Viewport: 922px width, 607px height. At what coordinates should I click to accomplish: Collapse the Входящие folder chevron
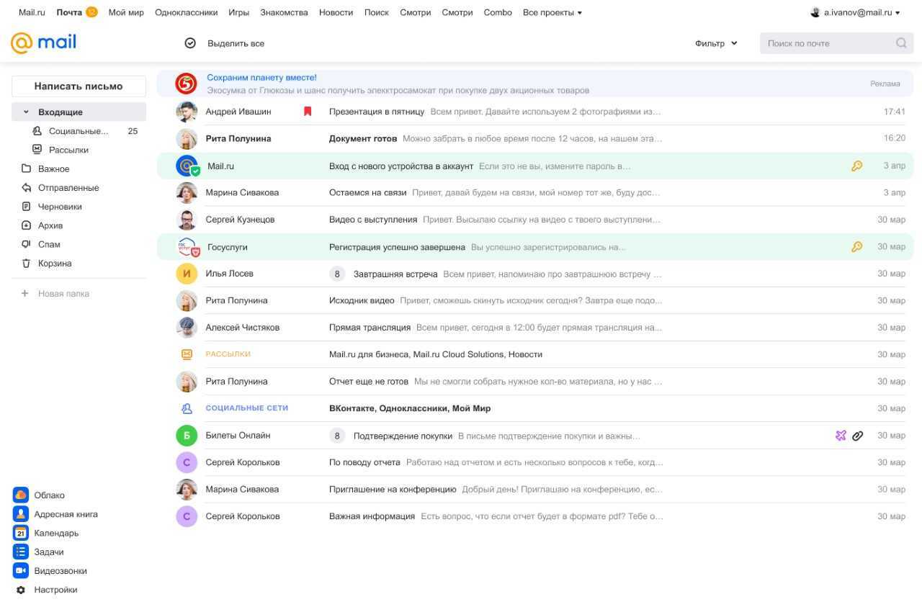tap(26, 112)
